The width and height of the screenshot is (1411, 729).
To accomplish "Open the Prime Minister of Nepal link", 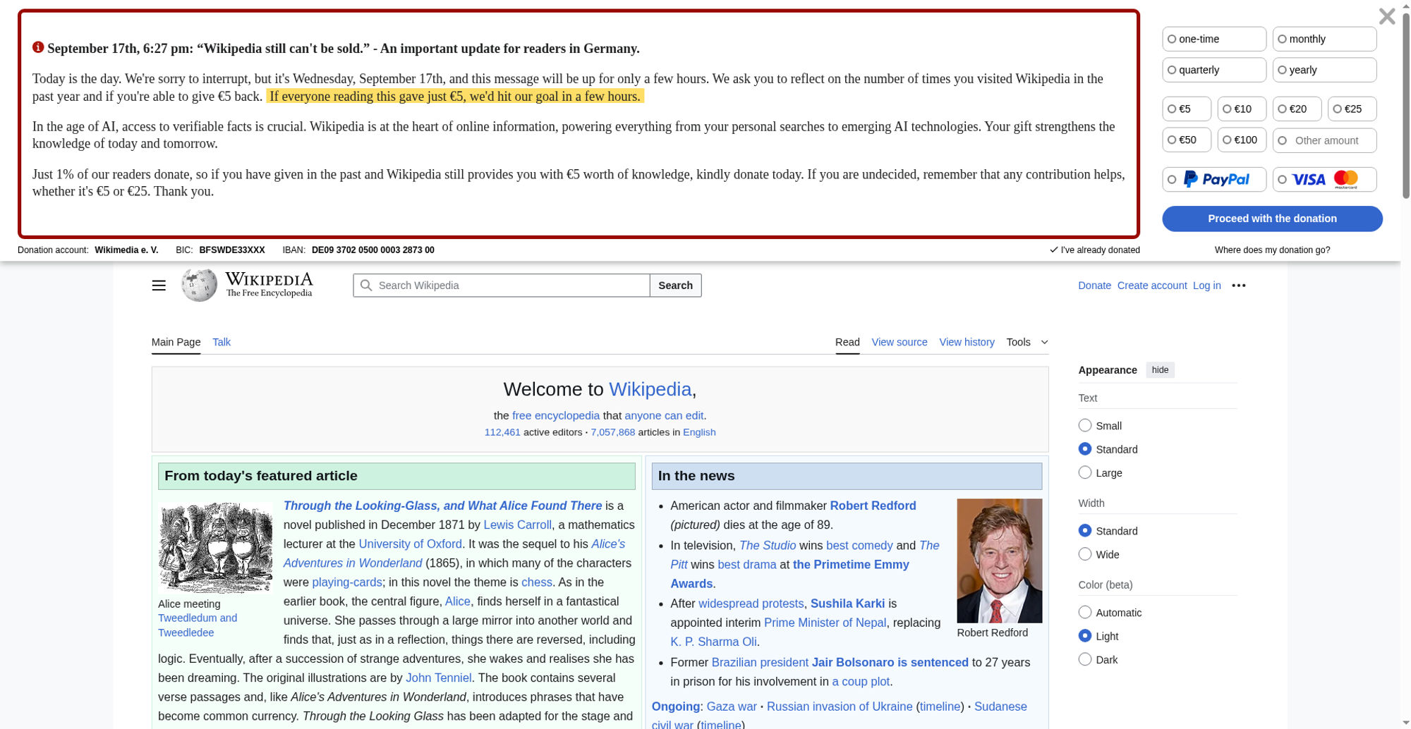I will tap(825, 623).
